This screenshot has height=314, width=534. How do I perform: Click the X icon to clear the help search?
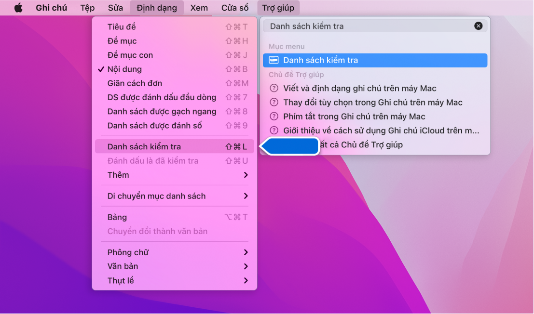point(478,26)
